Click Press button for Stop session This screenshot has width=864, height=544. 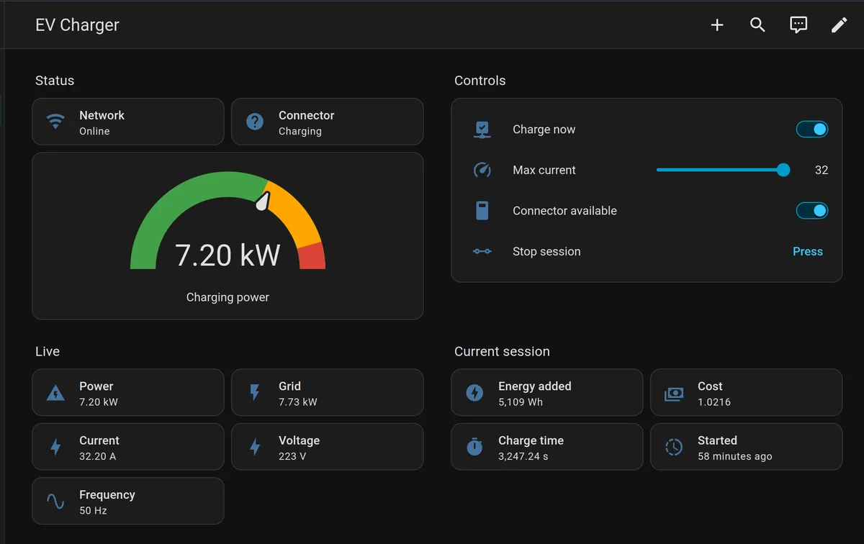pyautogui.click(x=808, y=252)
